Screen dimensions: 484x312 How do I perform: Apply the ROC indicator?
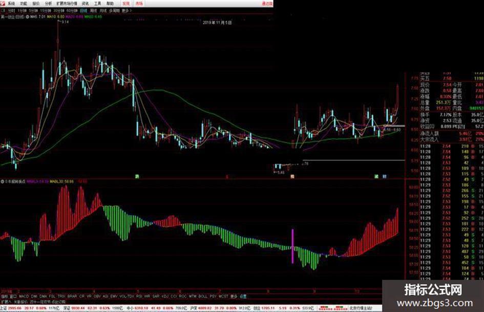[183, 296]
